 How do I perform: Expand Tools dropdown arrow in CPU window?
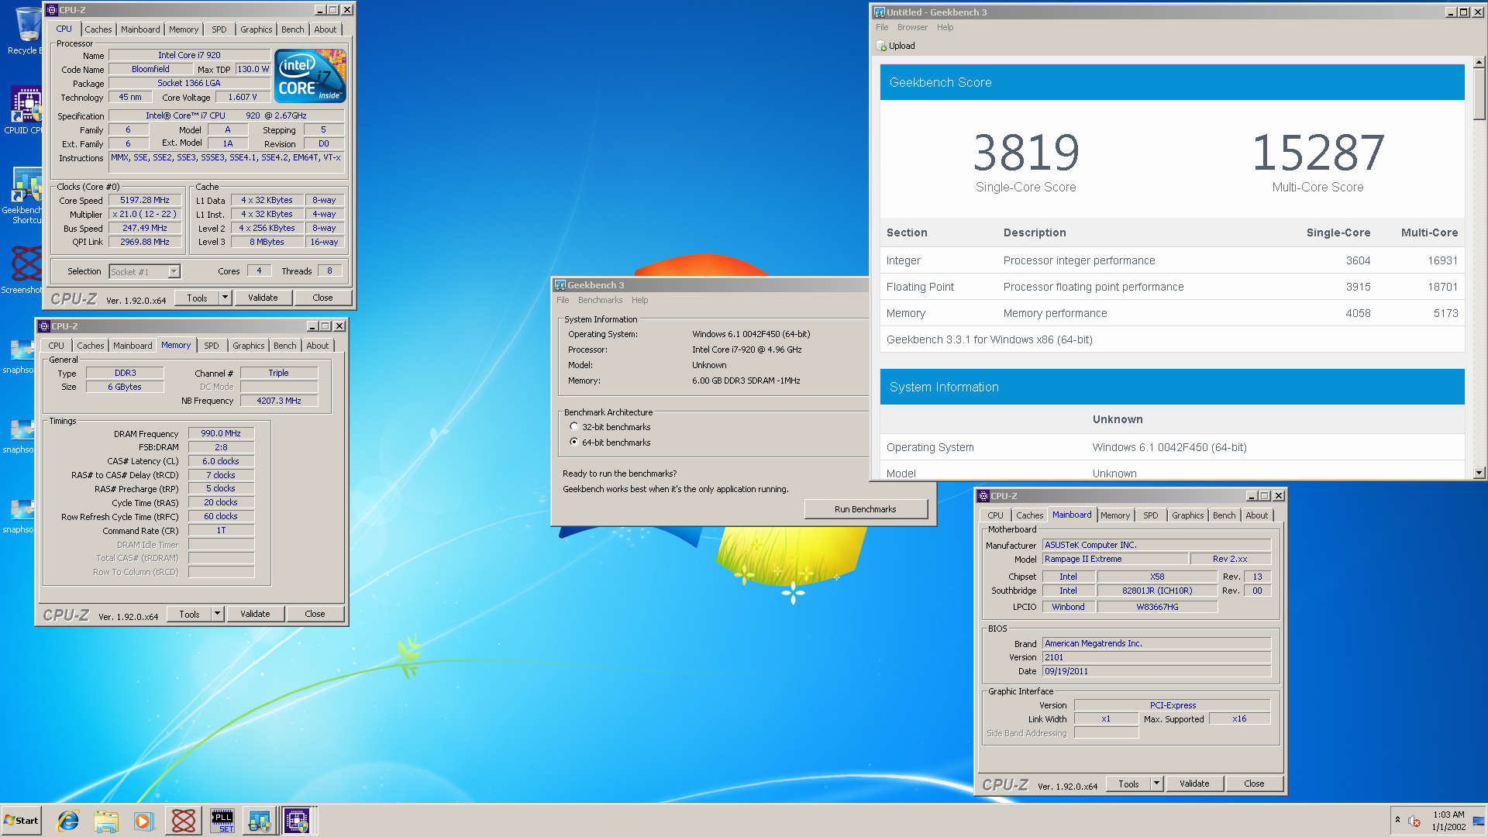(x=225, y=298)
